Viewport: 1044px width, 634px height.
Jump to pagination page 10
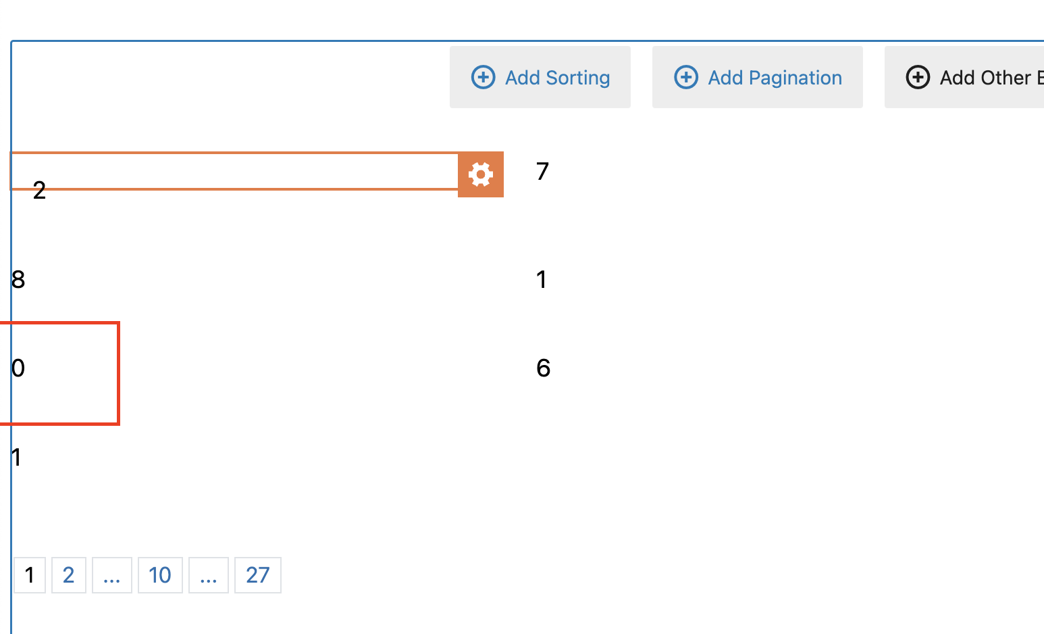click(160, 575)
